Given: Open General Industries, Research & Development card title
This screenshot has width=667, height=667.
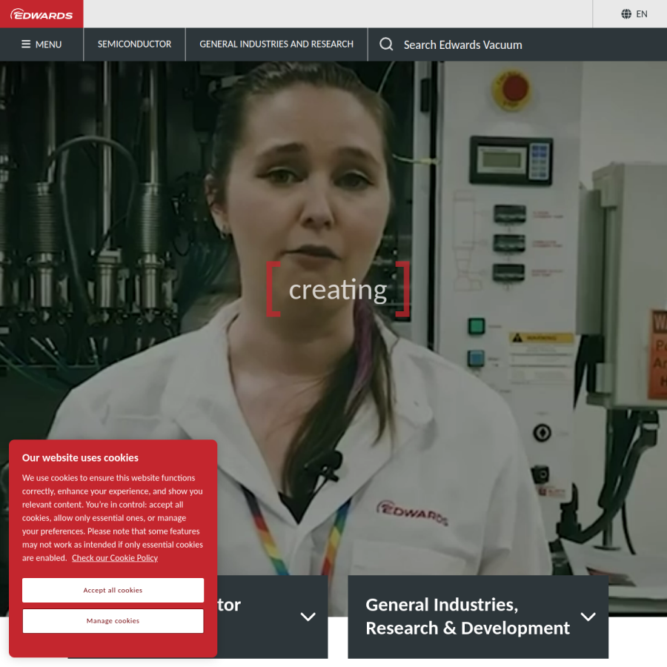Looking at the screenshot, I should pyautogui.click(x=468, y=617).
